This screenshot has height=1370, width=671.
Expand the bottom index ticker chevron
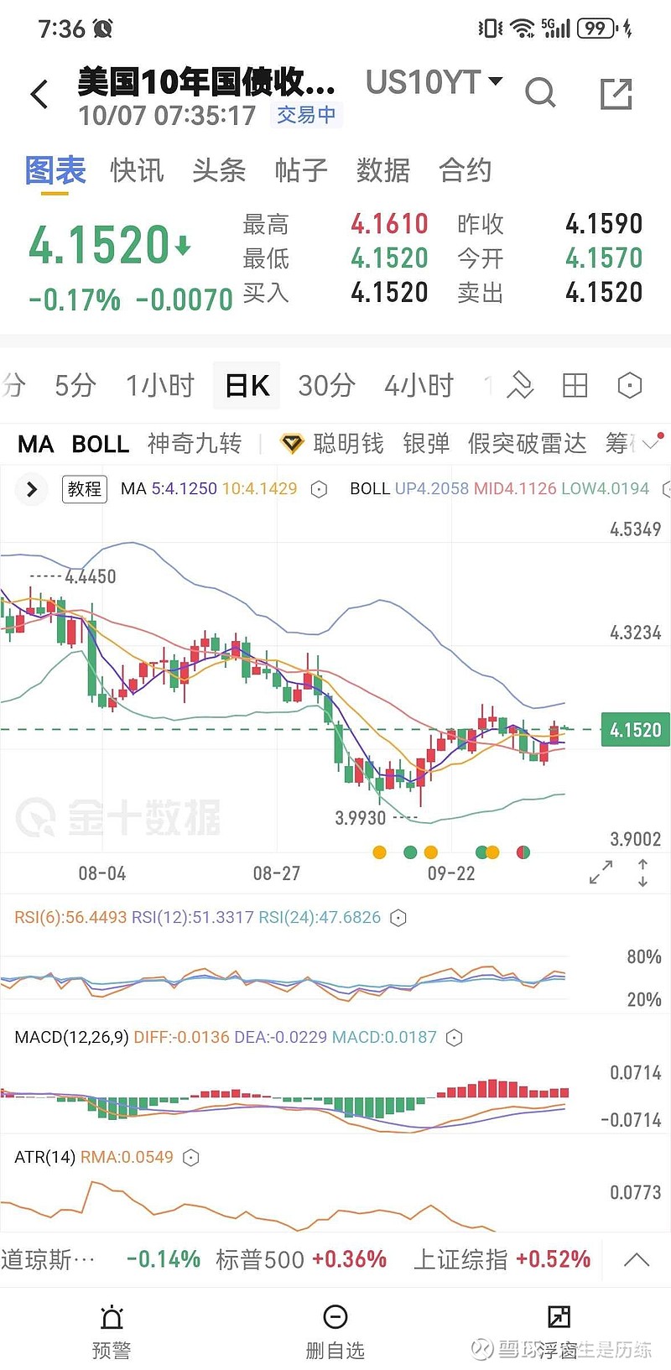(637, 1259)
